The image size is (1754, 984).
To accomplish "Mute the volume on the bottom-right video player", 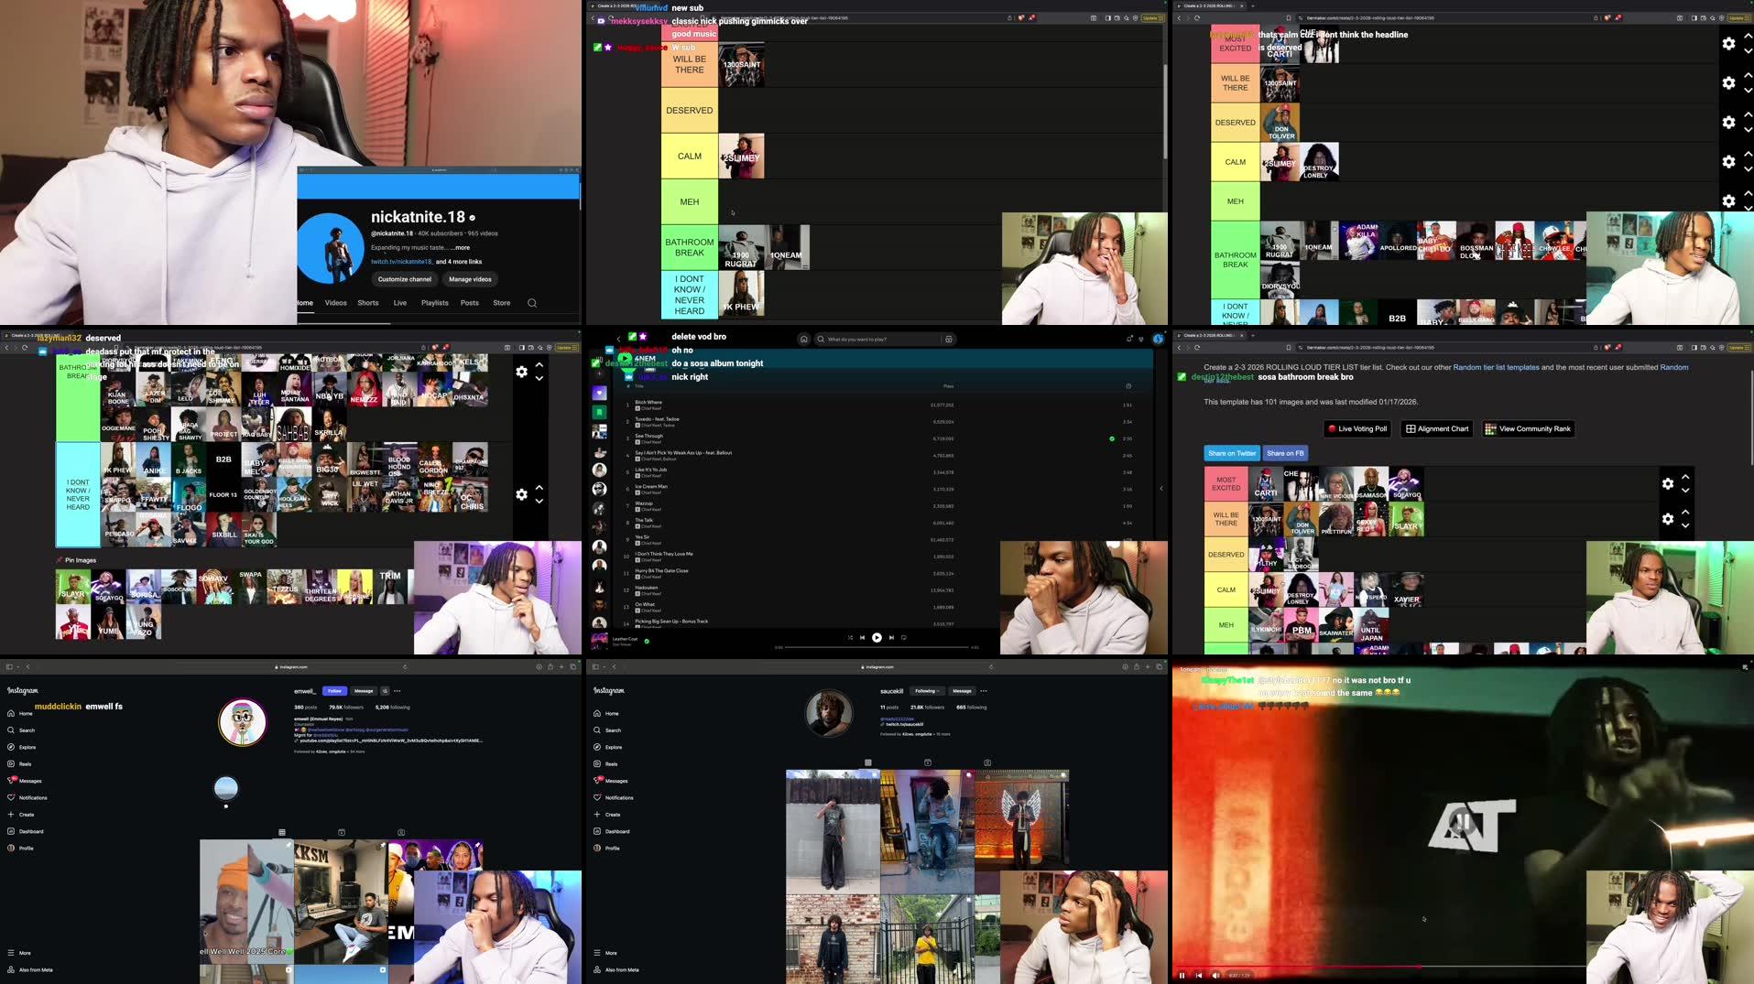I will [x=1215, y=975].
